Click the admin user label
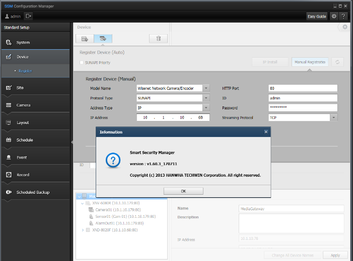 click(15, 17)
